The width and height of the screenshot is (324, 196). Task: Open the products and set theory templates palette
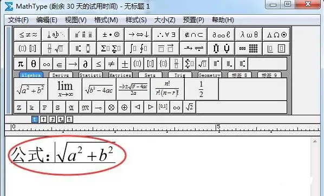tap(221, 48)
